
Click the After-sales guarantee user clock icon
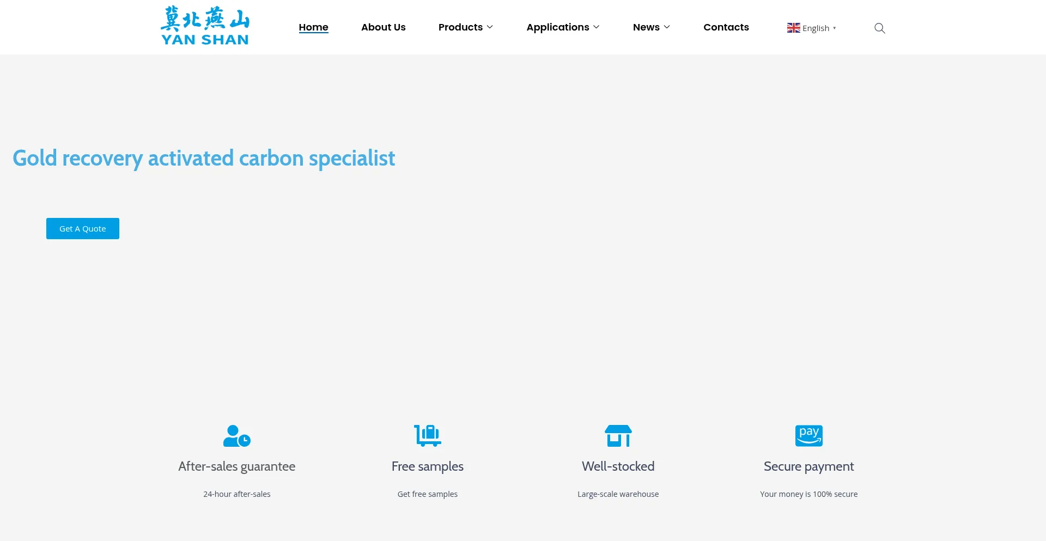pyautogui.click(x=236, y=436)
